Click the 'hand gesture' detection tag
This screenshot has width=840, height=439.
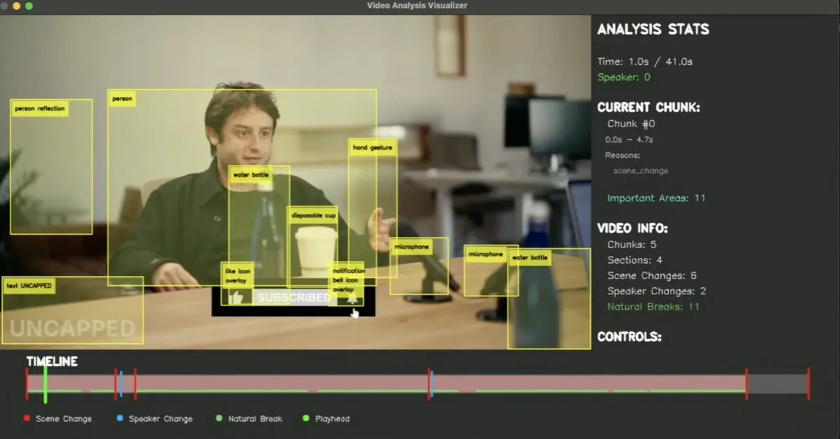tap(372, 147)
